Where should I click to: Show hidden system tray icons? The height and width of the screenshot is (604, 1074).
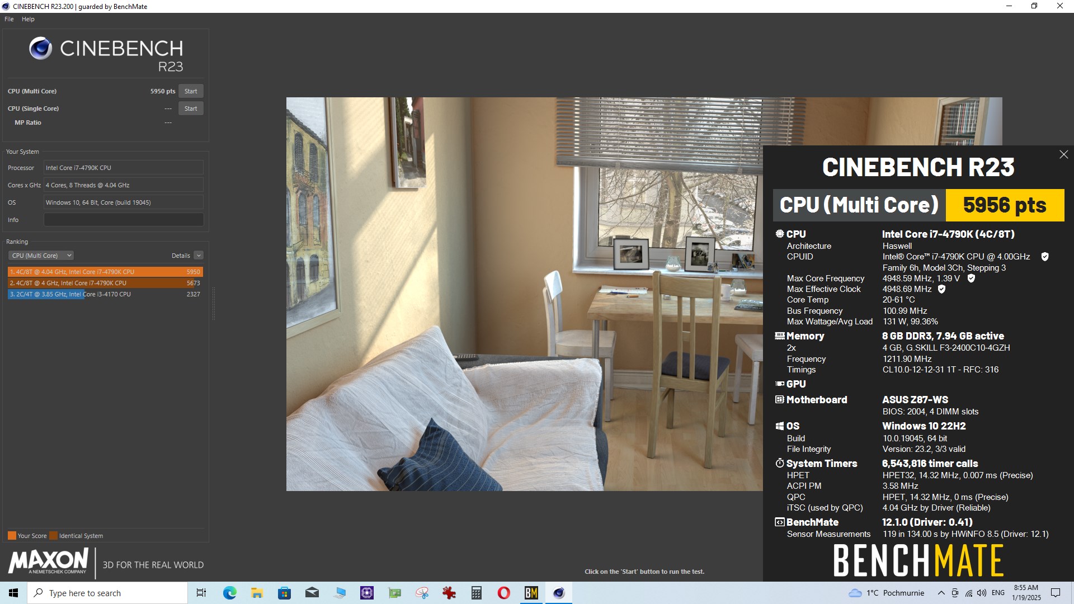point(941,593)
